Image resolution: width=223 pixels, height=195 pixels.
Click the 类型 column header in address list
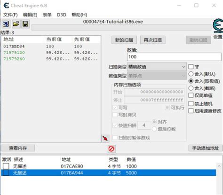click(x=113, y=159)
